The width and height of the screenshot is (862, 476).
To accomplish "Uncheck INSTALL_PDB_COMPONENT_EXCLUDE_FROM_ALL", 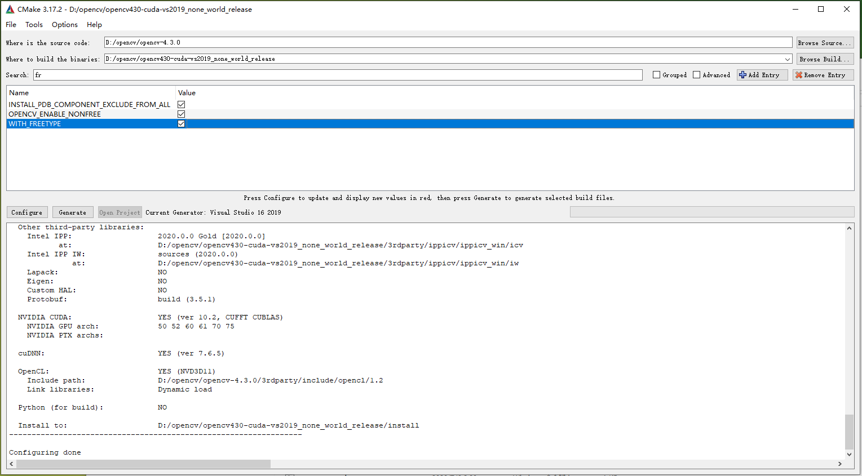I will 181,104.
